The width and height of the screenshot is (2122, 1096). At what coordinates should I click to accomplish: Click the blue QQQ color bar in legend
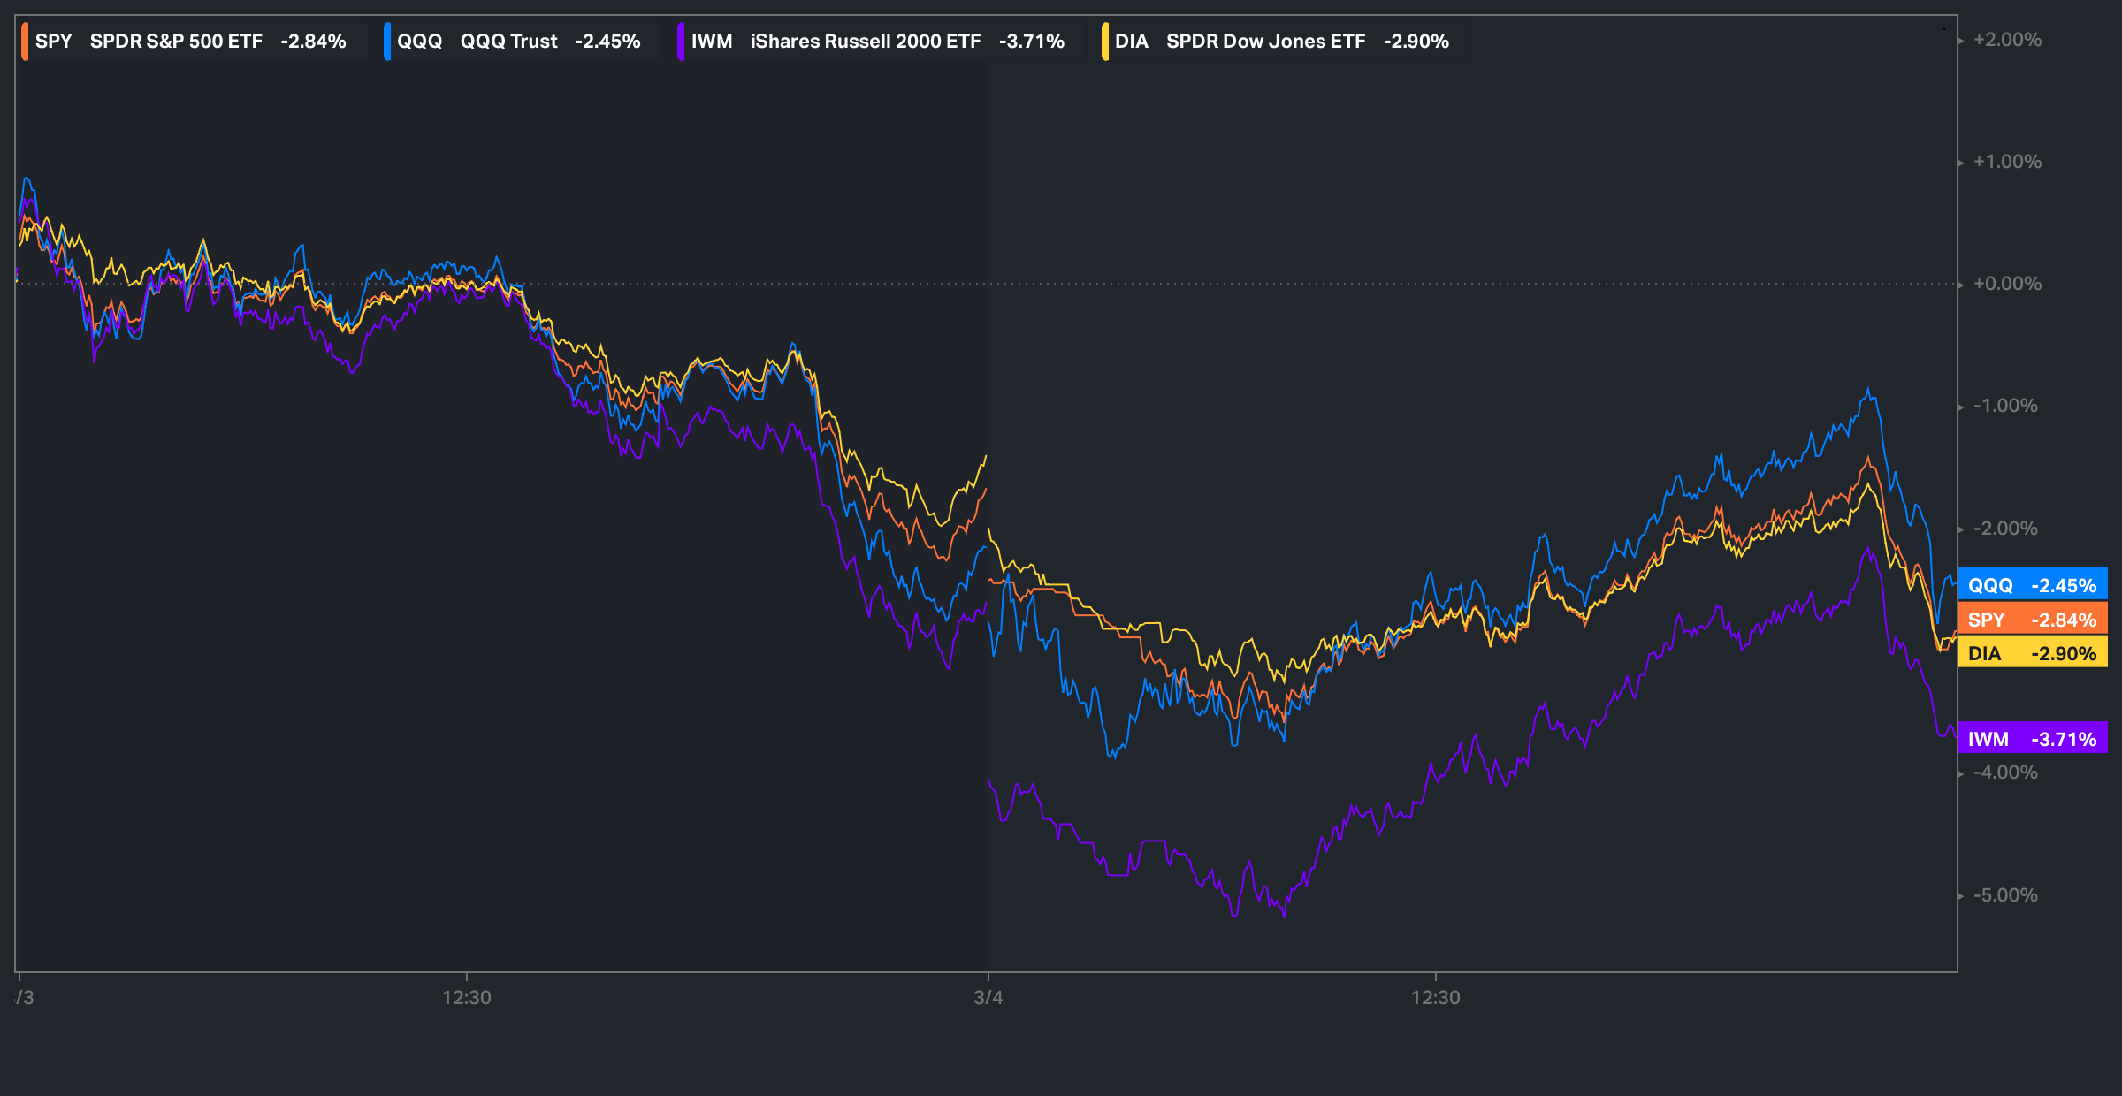(387, 42)
